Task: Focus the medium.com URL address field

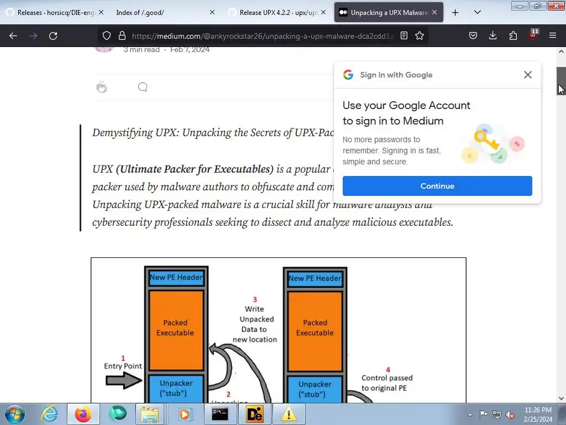Action: tap(263, 36)
